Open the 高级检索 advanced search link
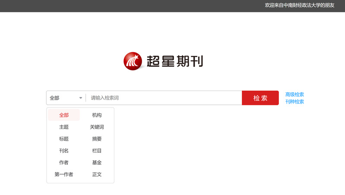This screenshot has height=195, width=345. click(x=294, y=94)
